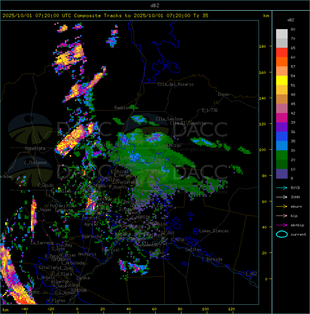Click the cyan current ellipse legend icon

point(282,234)
